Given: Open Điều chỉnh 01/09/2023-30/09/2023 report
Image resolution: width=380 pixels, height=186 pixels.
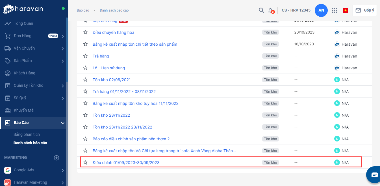Looking at the screenshot, I should click(126, 163).
